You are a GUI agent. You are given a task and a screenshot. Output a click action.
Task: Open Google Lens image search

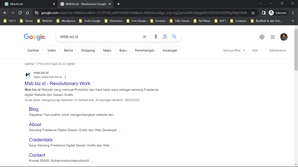pyautogui.click(x=165, y=37)
